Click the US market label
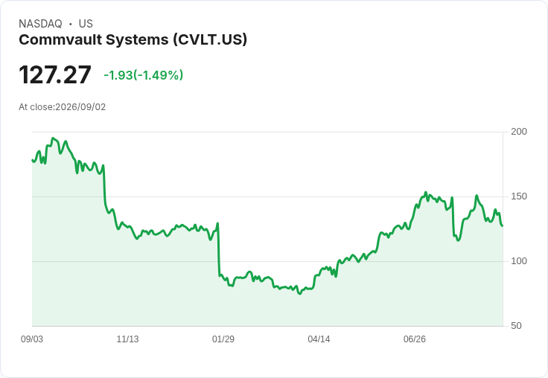548x378 pixels. click(86, 24)
